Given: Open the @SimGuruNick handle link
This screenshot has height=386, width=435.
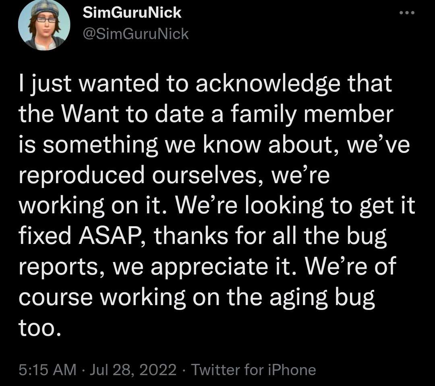Looking at the screenshot, I should (x=136, y=34).
